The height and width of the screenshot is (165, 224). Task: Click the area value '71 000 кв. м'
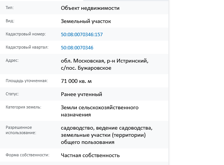pyautogui.click(x=76, y=81)
